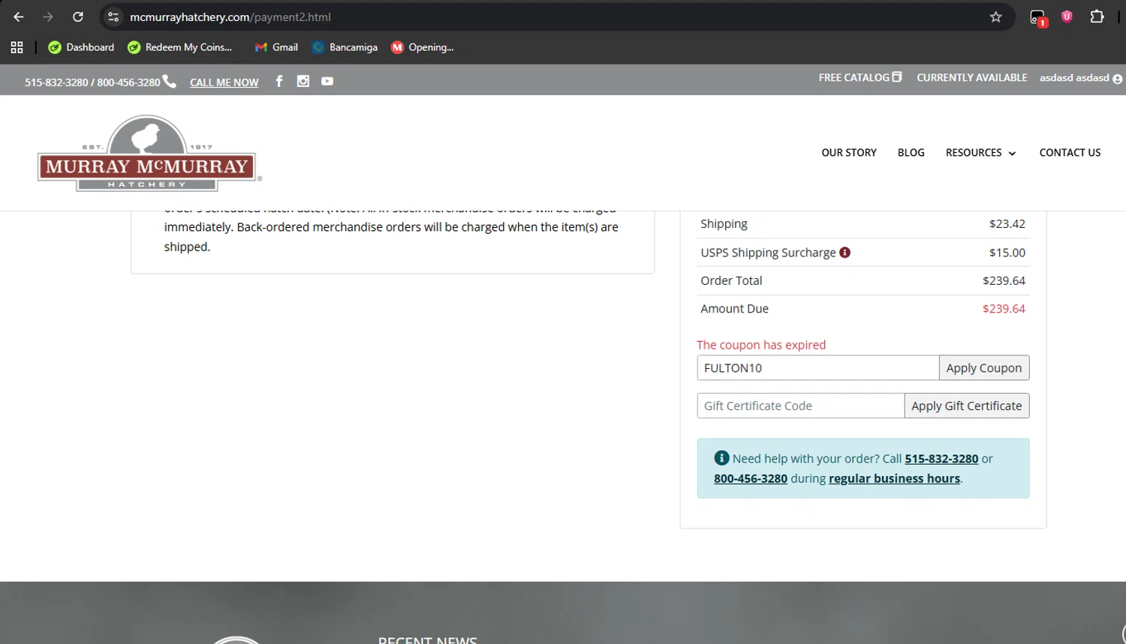Call the 515-832-3280 help link
This screenshot has width=1126, height=644.
pos(941,459)
